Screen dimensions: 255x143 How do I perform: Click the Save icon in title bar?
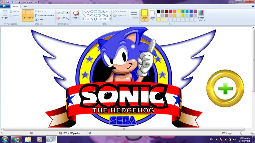pos(8,2)
